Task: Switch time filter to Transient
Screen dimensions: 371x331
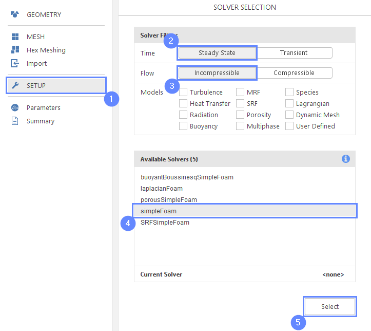Action: [294, 53]
